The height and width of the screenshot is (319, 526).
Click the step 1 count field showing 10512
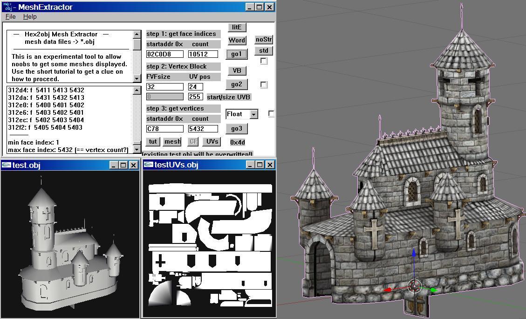[203, 54]
